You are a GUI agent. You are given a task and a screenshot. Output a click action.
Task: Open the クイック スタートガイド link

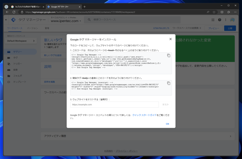(x=144, y=115)
